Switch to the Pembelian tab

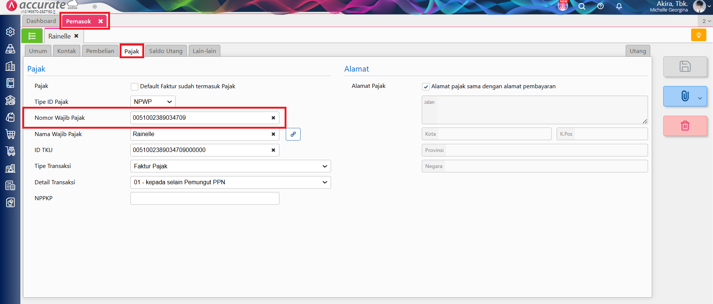coord(100,51)
